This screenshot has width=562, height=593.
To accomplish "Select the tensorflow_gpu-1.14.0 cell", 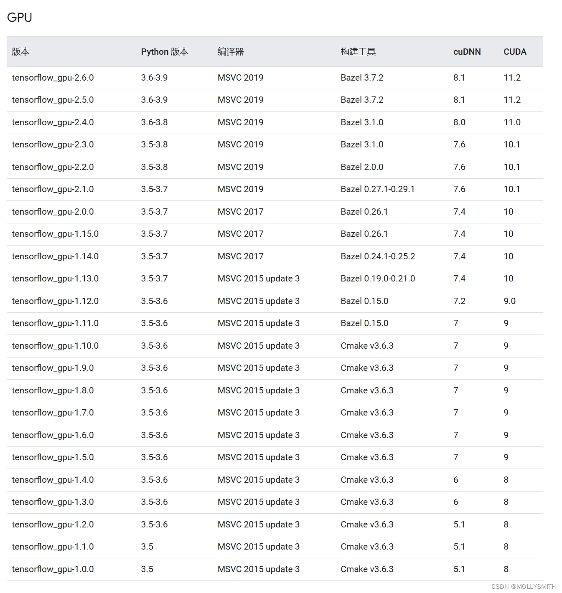I will pyautogui.click(x=55, y=256).
